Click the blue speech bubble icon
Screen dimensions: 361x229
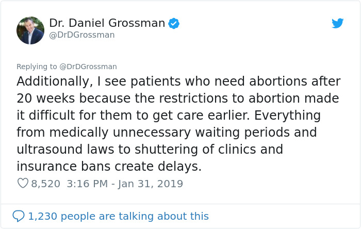click(19, 216)
